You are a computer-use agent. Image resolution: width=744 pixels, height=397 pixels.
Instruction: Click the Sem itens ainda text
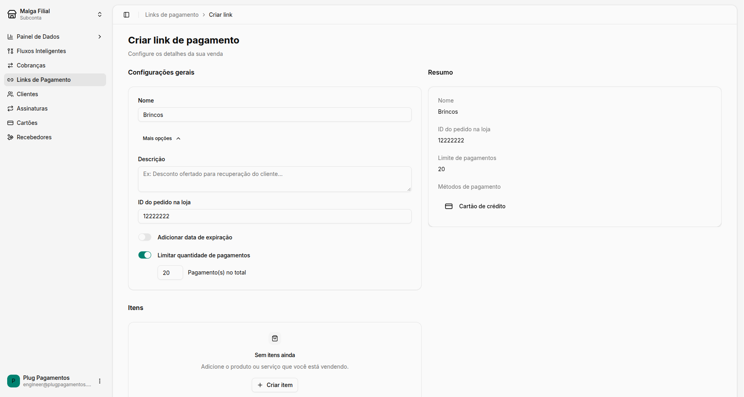275,355
